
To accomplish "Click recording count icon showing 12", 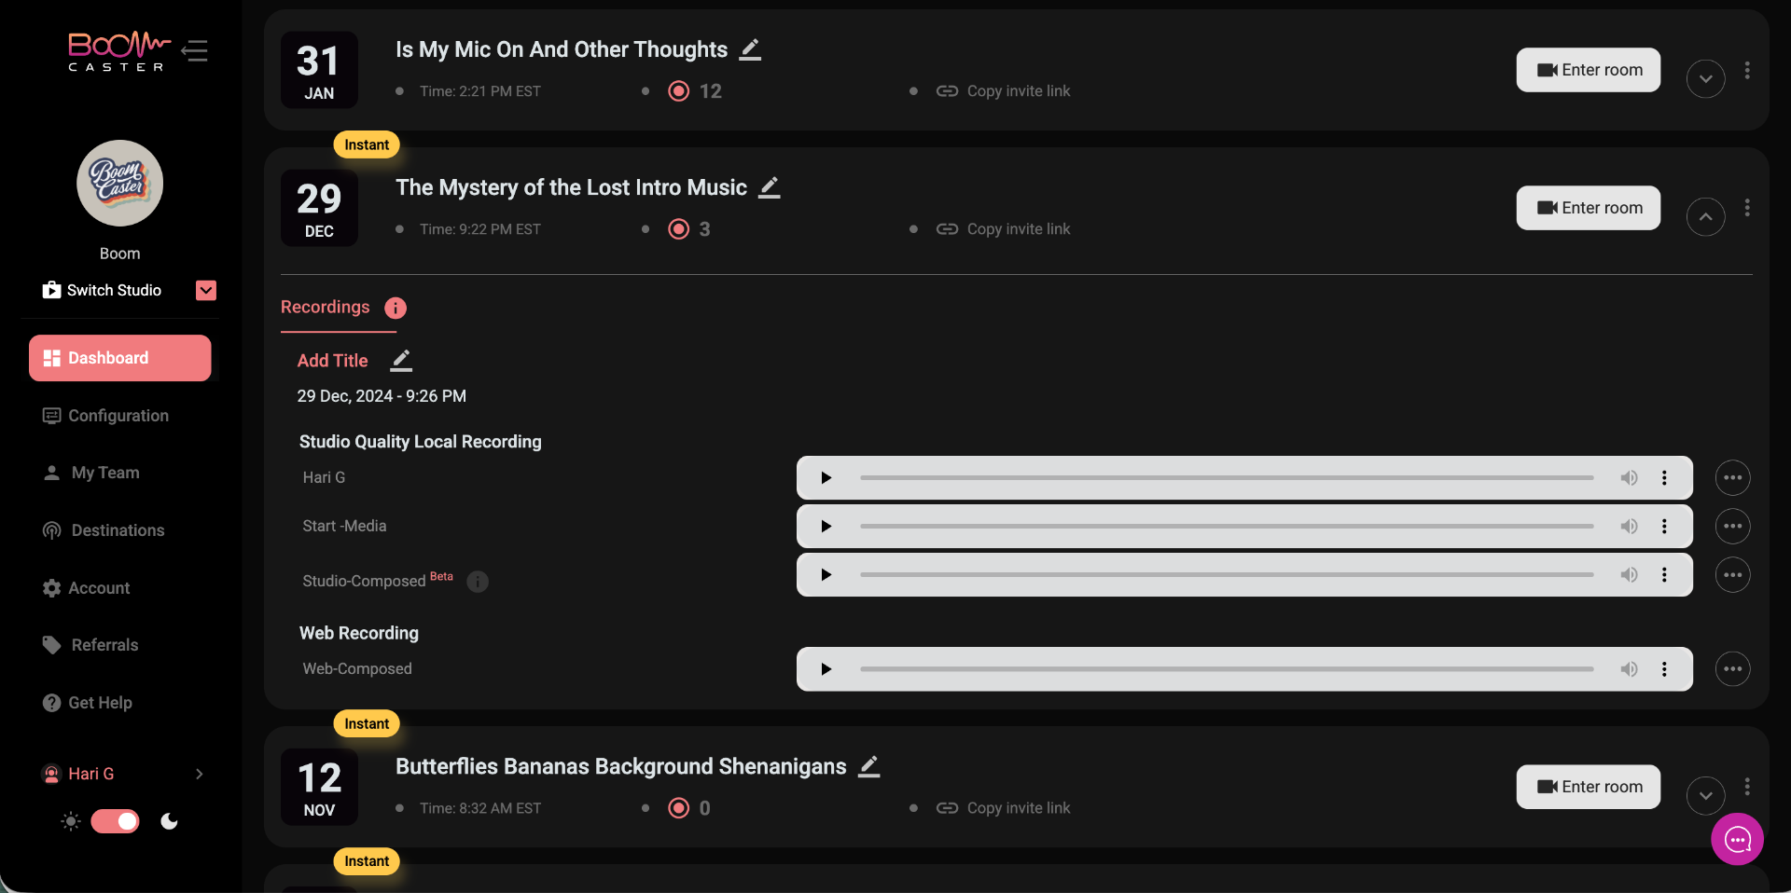I will click(679, 91).
